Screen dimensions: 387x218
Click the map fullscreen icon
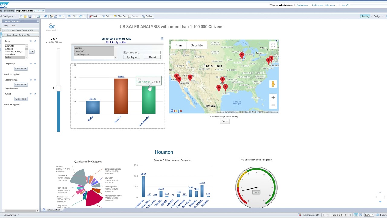(273, 45)
